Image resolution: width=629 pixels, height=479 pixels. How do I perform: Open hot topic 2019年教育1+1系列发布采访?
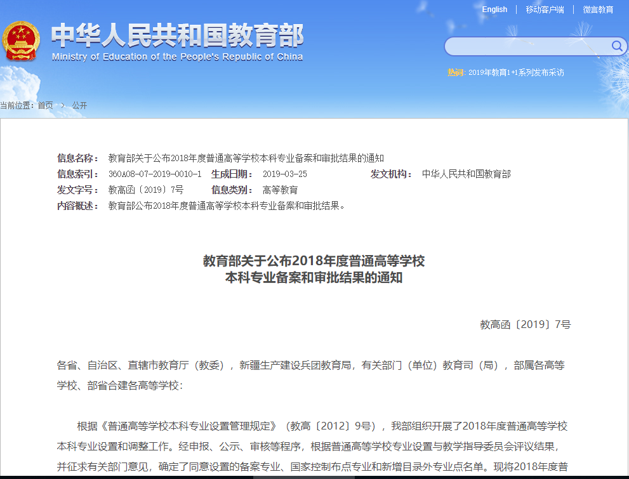(516, 72)
